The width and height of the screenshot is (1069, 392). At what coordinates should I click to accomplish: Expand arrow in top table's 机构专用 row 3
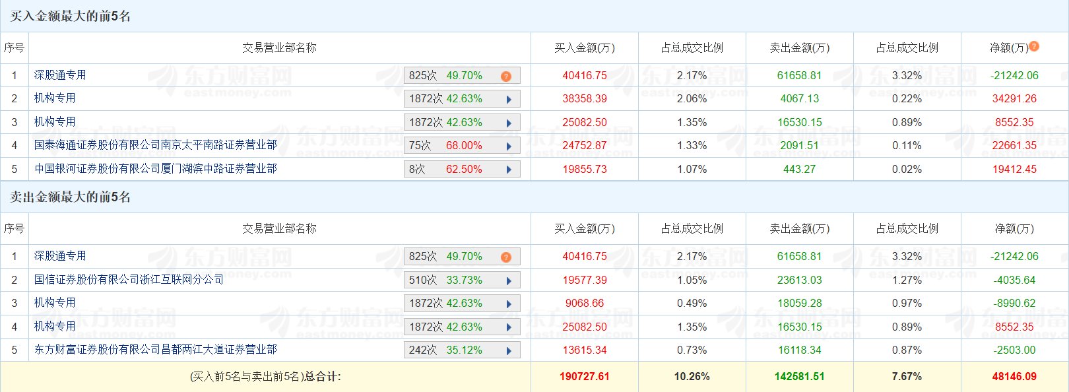(509, 123)
